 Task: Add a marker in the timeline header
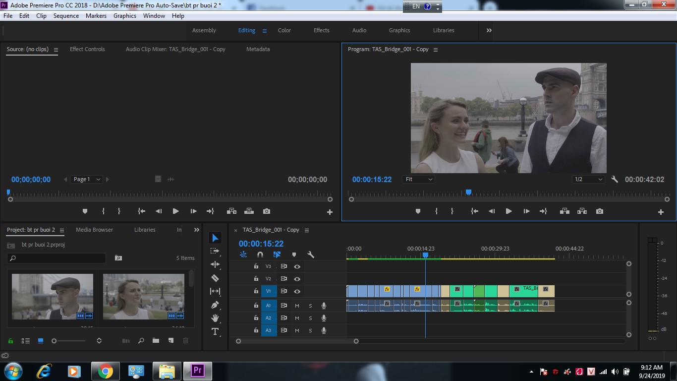(294, 254)
